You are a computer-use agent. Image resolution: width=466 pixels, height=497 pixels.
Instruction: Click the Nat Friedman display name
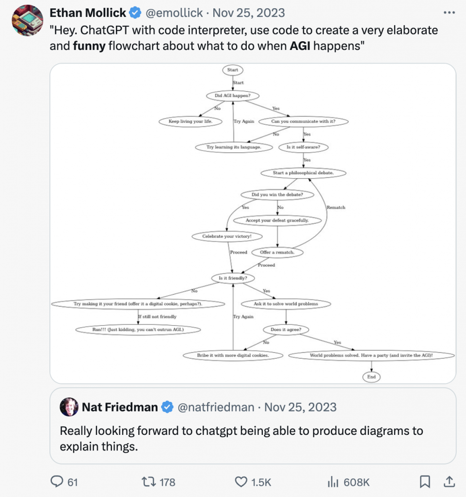[x=120, y=407]
